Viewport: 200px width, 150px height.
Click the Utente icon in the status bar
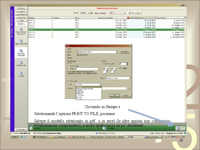[x=12, y=133]
